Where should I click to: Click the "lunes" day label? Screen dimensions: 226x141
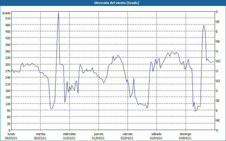[11, 134]
